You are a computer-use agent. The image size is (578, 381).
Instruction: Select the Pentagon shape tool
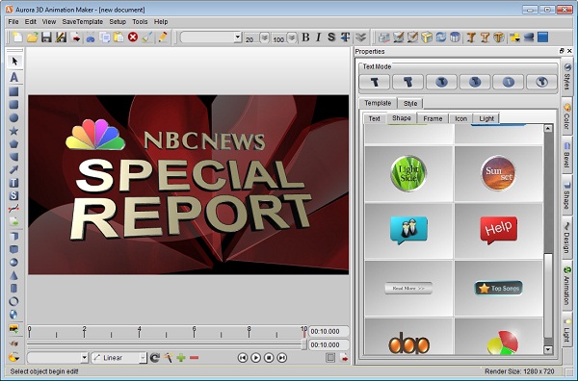pyautogui.click(x=13, y=144)
